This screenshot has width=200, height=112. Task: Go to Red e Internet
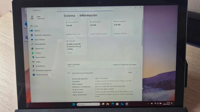(x=39, y=40)
